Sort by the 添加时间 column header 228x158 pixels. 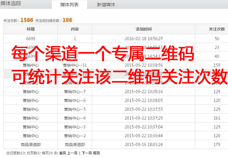click(143, 29)
